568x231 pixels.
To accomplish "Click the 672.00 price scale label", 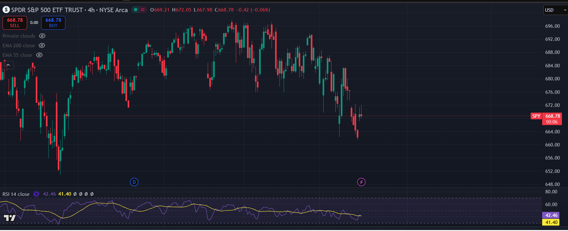I will pos(552,105).
